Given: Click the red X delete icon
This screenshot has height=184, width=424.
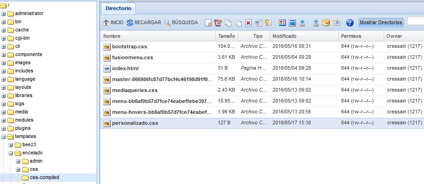Looking at the screenshot, I should pyautogui.click(x=248, y=23).
